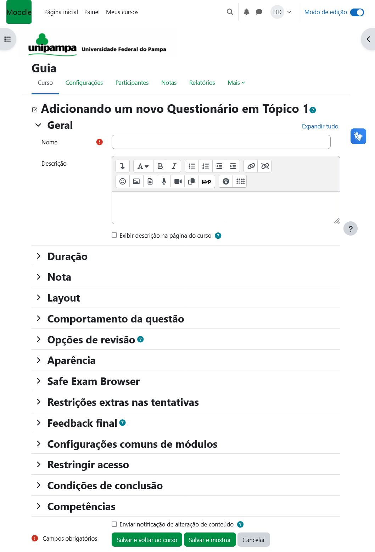Expand the Duração section
The image size is (375, 552).
[x=67, y=256]
